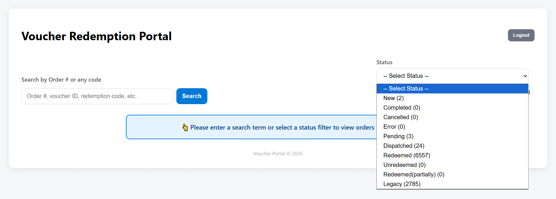Screen dimensions: 556x199
Task: Click the "Voucher Portal © 2026" footer text
Action: [278, 154]
